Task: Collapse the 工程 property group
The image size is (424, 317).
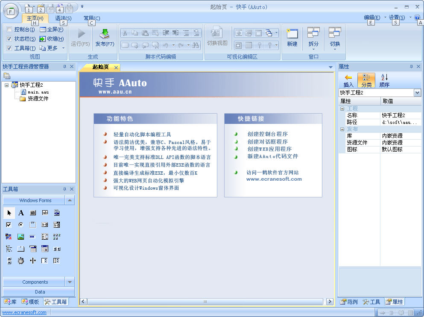Action: coord(342,109)
